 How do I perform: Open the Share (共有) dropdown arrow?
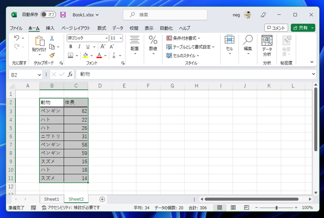[x=312, y=28]
